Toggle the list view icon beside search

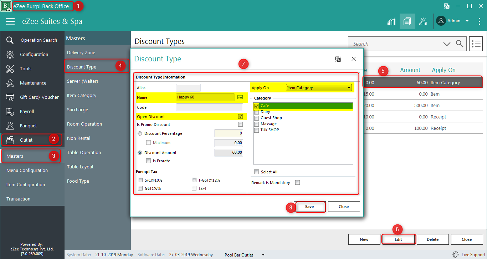(x=476, y=44)
